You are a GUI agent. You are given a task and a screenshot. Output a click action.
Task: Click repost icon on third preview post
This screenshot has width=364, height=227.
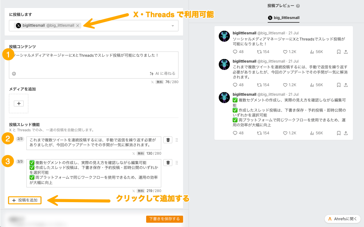click(x=259, y=133)
